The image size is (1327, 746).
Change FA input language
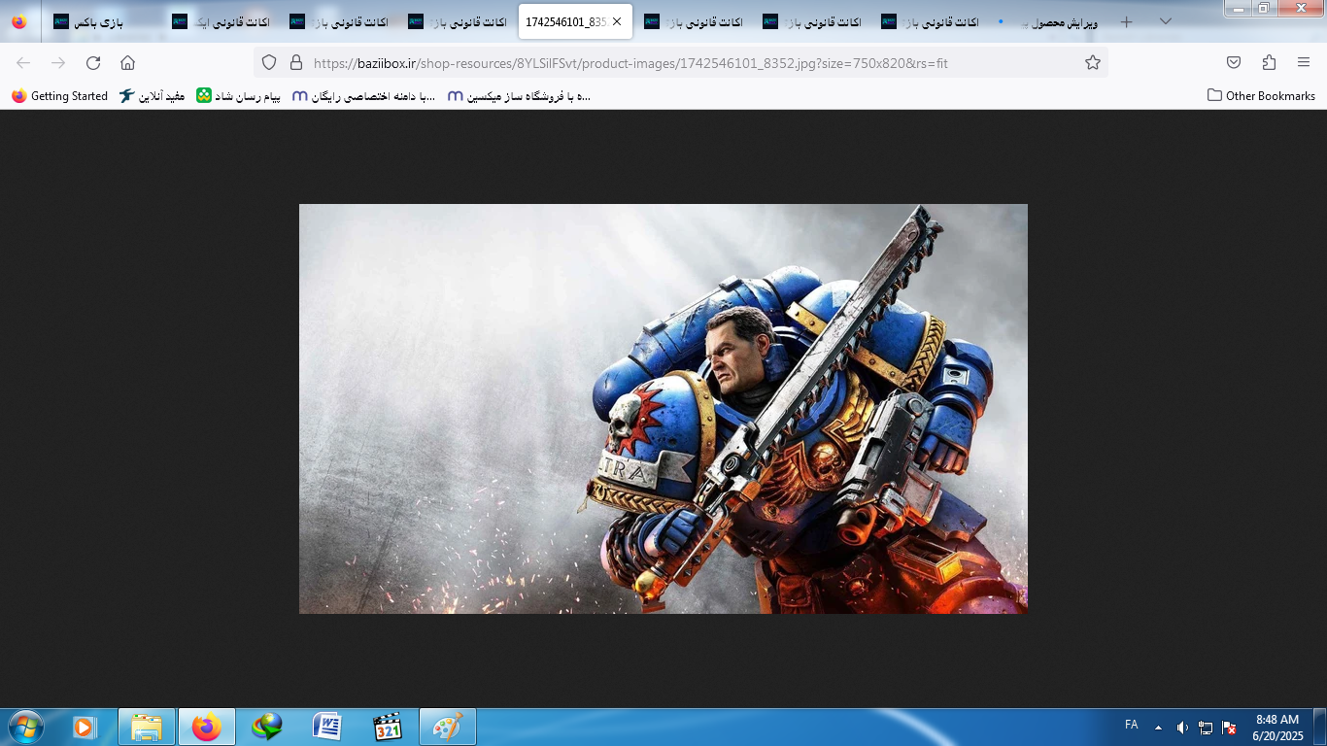[x=1132, y=725]
